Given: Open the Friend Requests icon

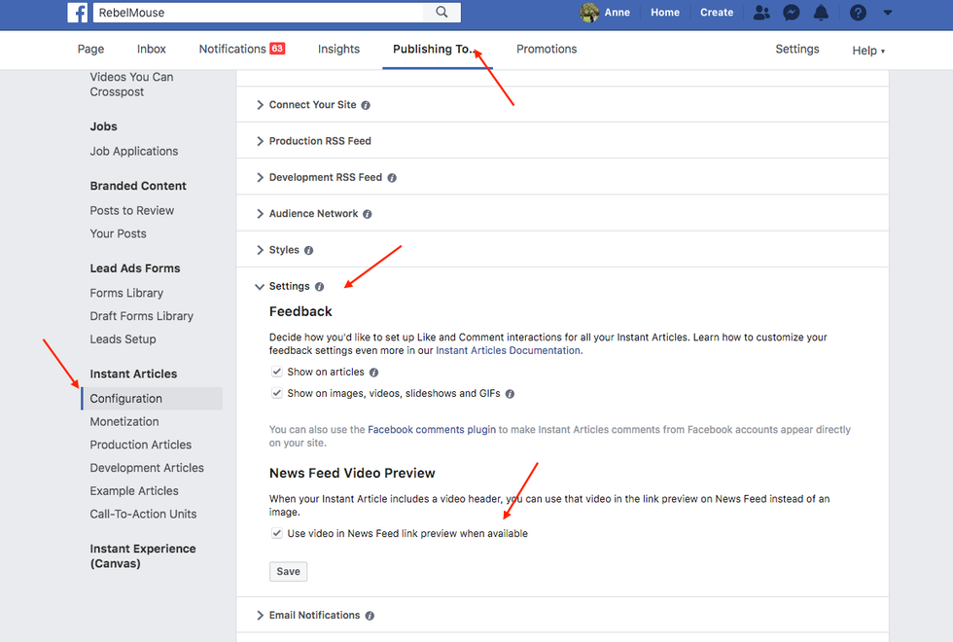Looking at the screenshot, I should pos(761,13).
